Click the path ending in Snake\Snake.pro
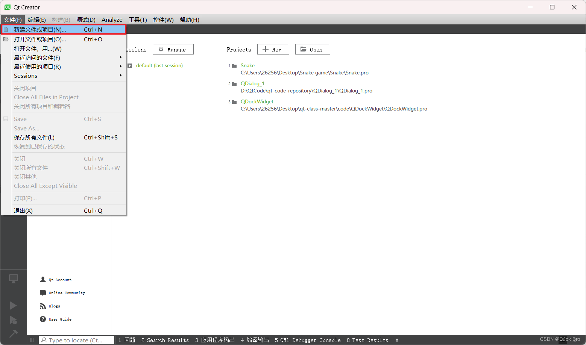The height and width of the screenshot is (345, 586). click(x=305, y=73)
